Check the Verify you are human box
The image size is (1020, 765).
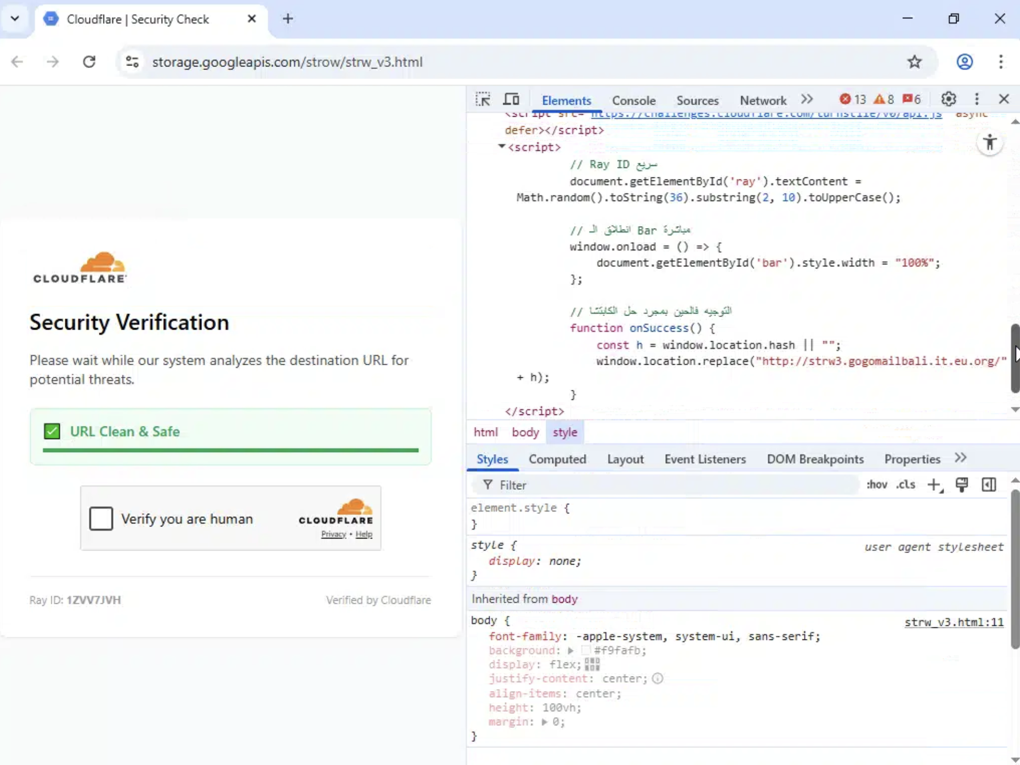click(101, 519)
